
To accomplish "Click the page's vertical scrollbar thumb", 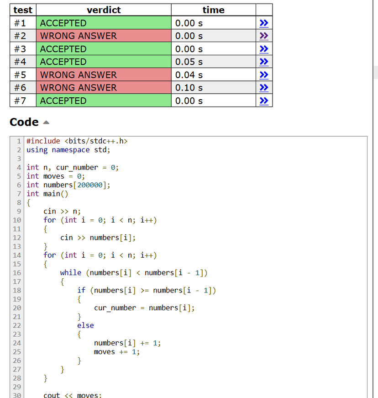I will tap(375, 72).
